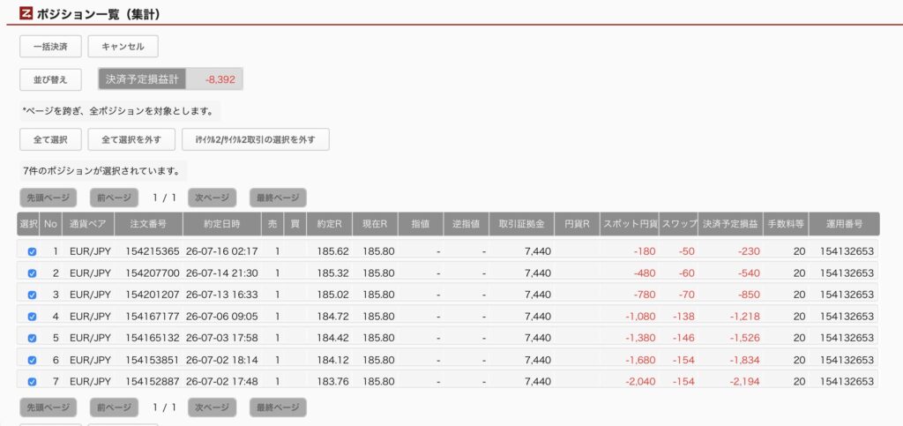
Task: Click the lower 先頭ページ button
Action: (x=49, y=407)
